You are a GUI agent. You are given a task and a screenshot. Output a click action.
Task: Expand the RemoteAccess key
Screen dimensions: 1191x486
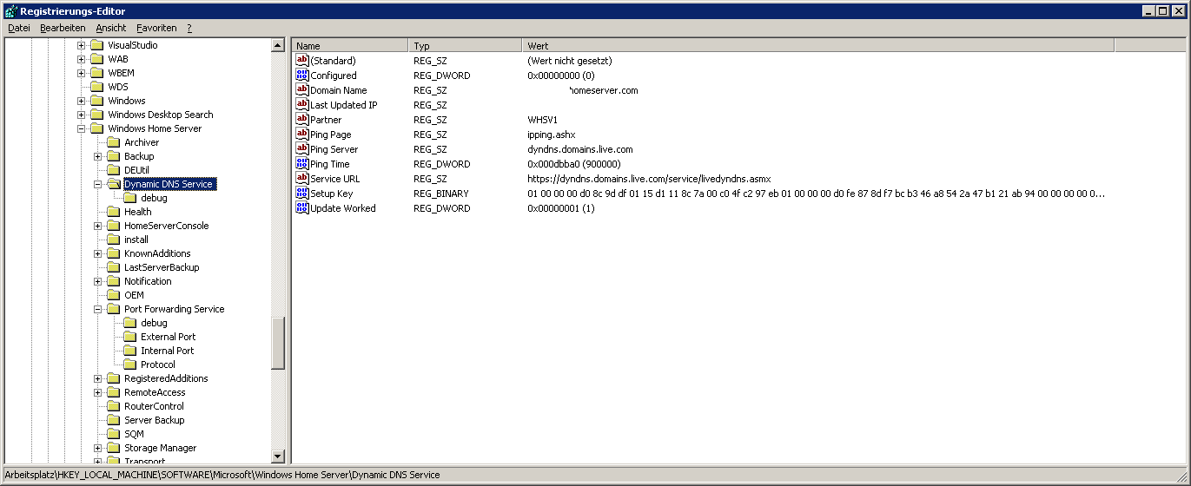[x=98, y=392]
